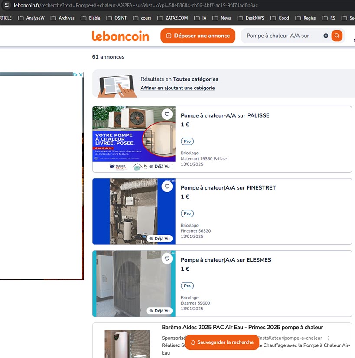Click Bricolage category on the ELESMES listing

189,297
